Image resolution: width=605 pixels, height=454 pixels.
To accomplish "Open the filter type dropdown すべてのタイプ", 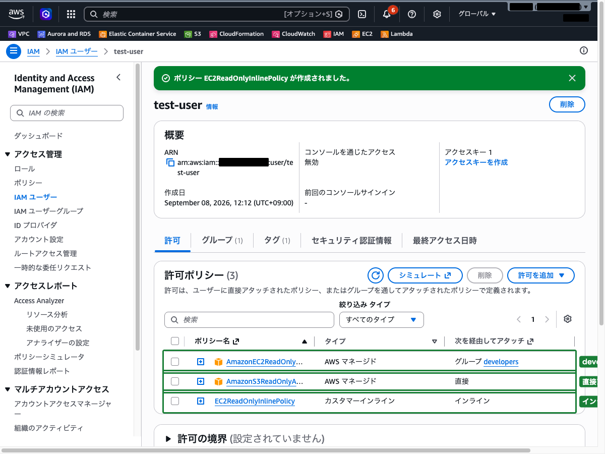I will (382, 320).
